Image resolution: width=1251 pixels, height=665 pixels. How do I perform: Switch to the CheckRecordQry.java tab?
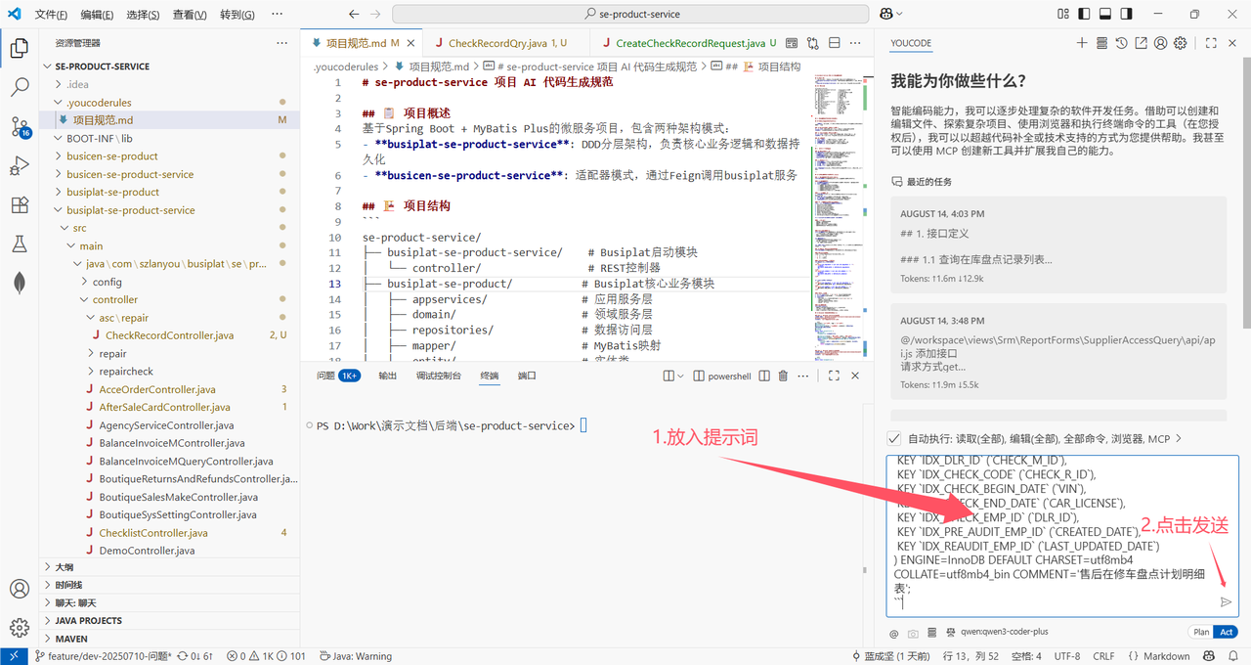coord(497,43)
